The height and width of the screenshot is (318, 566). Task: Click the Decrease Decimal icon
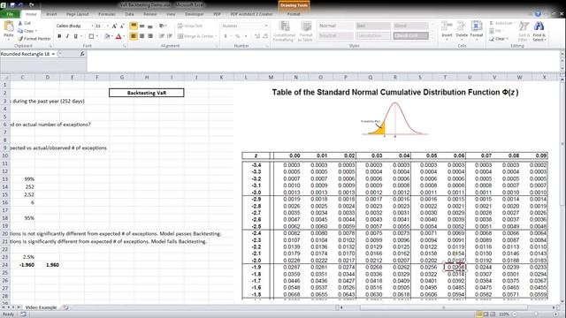265,36
